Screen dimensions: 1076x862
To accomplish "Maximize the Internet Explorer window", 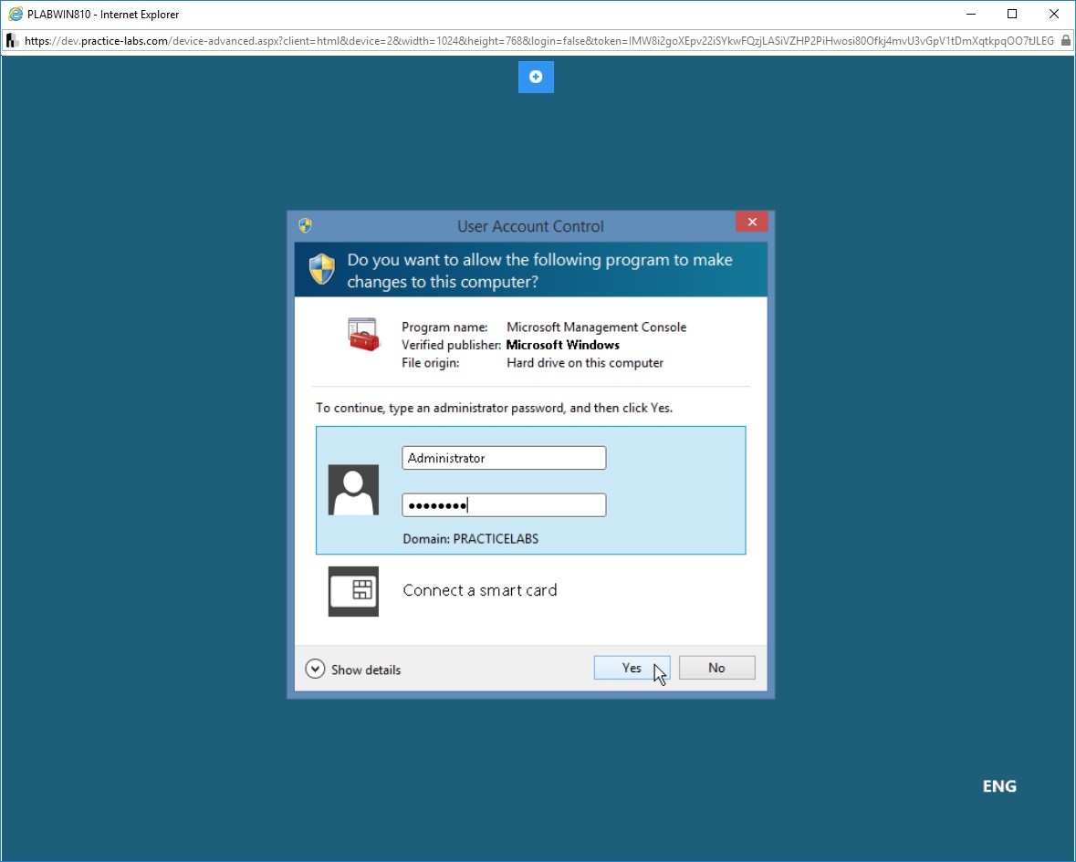I will [1012, 14].
